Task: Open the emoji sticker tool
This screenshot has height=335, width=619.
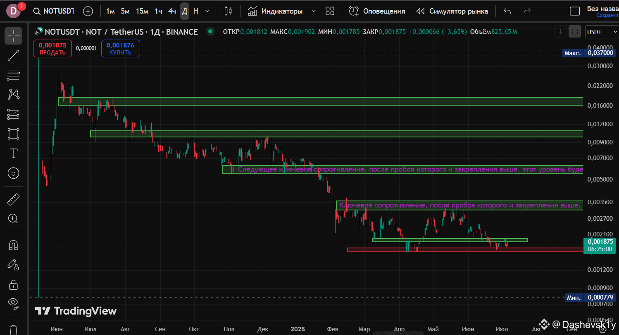Action: pos(13,173)
